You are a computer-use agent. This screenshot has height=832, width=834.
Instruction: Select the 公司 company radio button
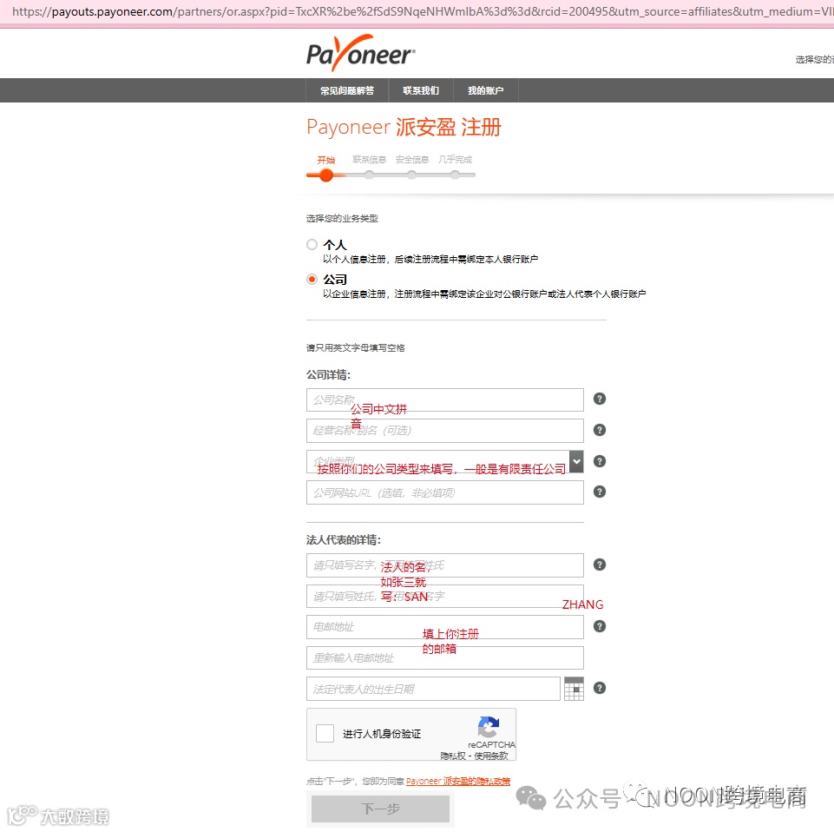312,279
